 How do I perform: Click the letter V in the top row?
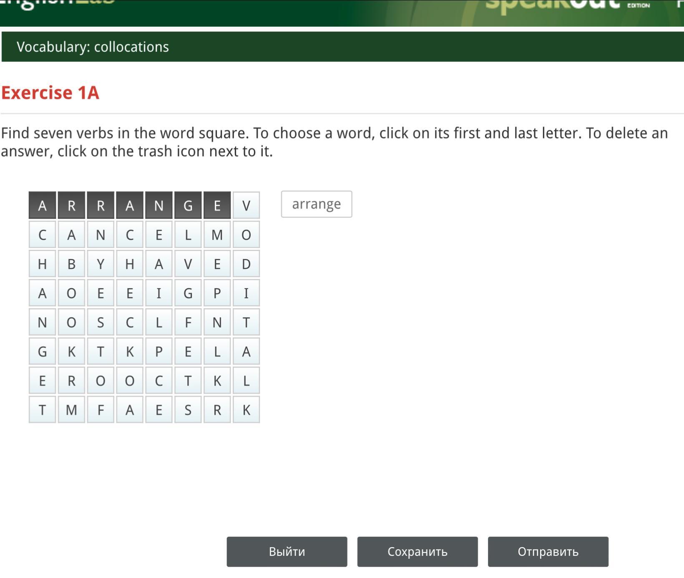(x=246, y=205)
